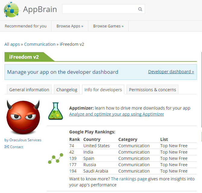Click the Spain country cell
Viewport: 202px width, 193px height.
pyautogui.click(x=89, y=158)
